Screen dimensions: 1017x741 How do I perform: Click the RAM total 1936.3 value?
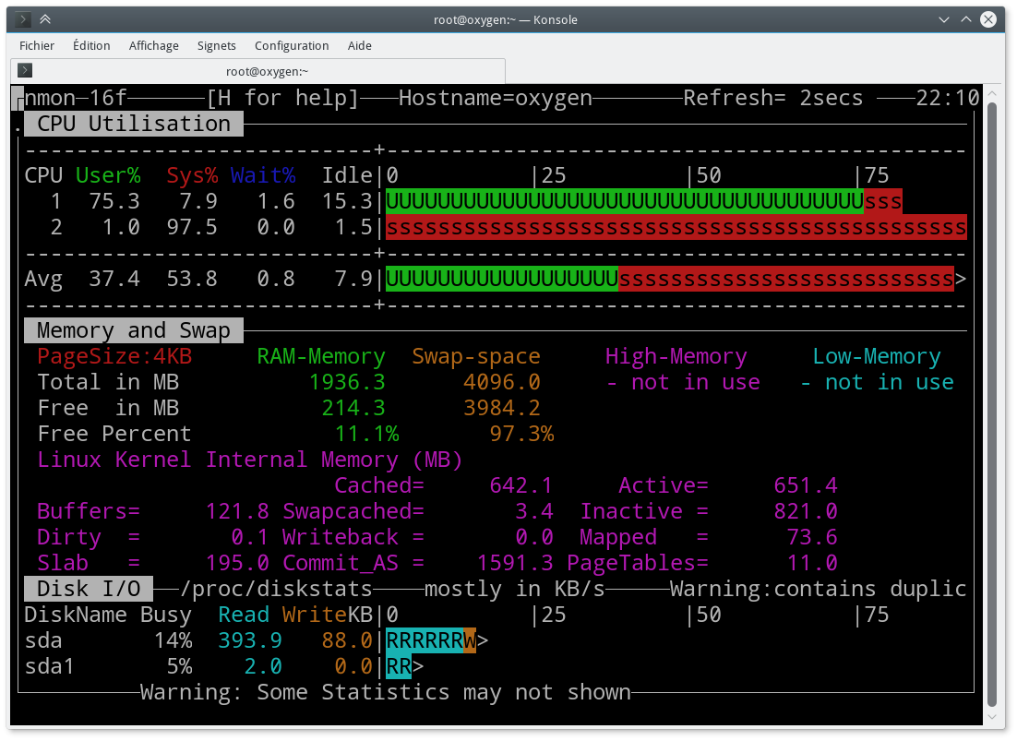pos(347,382)
